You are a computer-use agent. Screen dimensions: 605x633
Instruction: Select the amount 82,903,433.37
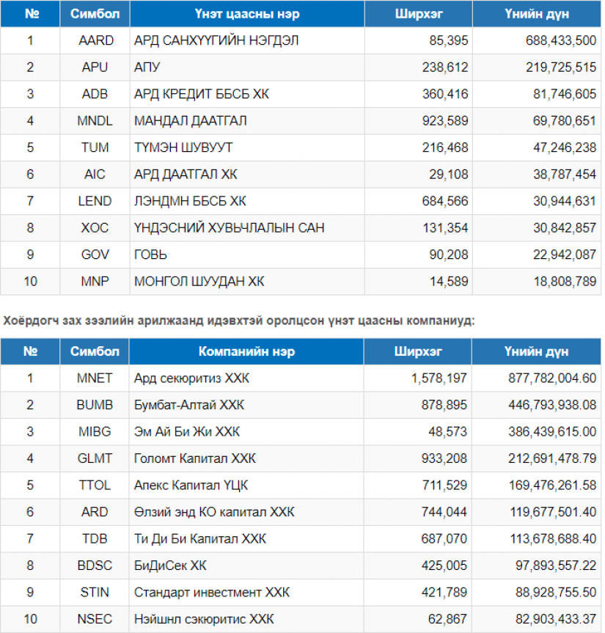pyautogui.click(x=555, y=619)
